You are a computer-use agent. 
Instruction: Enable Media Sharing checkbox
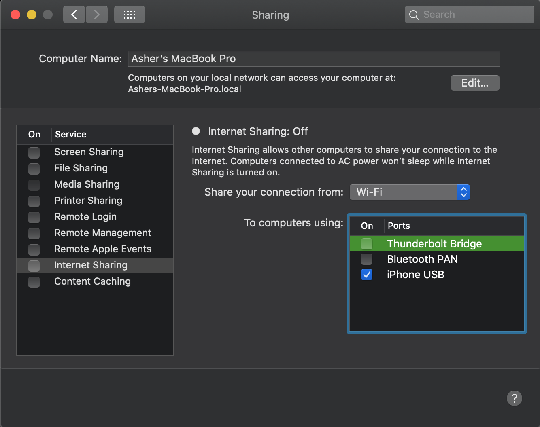pos(34,185)
